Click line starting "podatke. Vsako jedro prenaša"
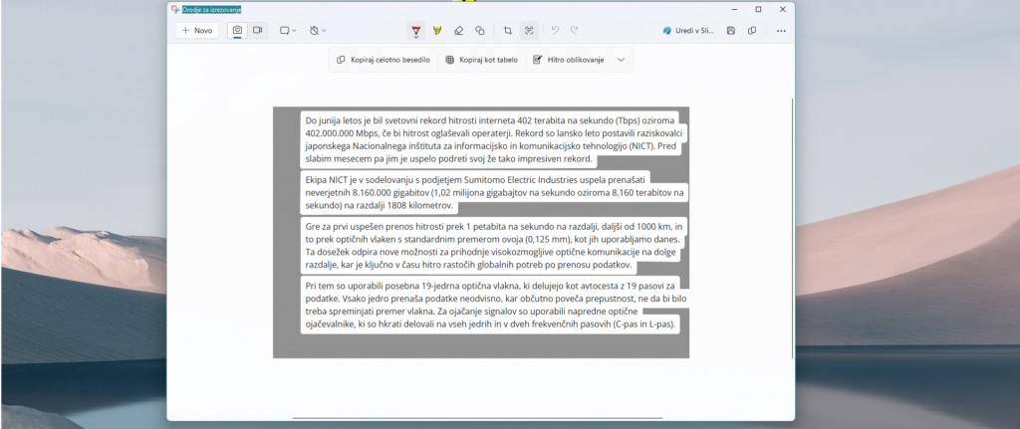The width and height of the screenshot is (1020, 429). click(496, 299)
